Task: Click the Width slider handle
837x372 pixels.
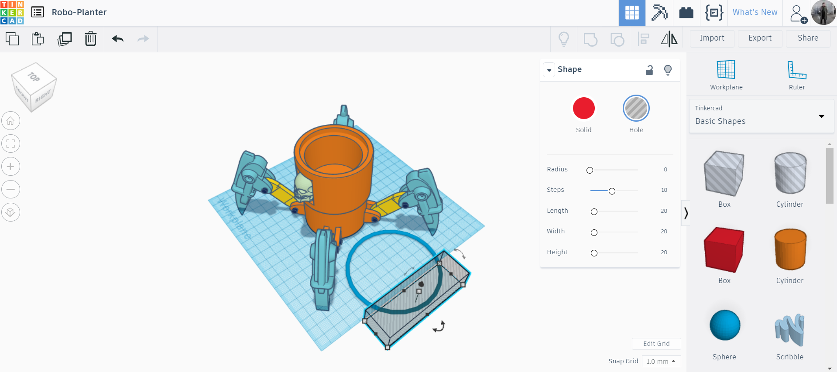Action: [x=594, y=232]
